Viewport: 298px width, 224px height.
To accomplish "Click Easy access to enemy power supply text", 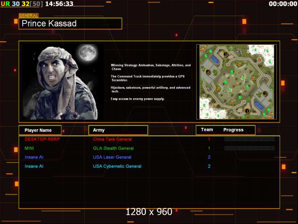I will click(x=137, y=99).
